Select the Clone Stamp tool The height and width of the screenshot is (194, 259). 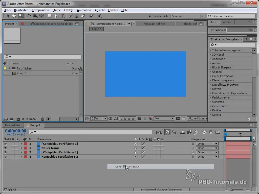coord(76,16)
